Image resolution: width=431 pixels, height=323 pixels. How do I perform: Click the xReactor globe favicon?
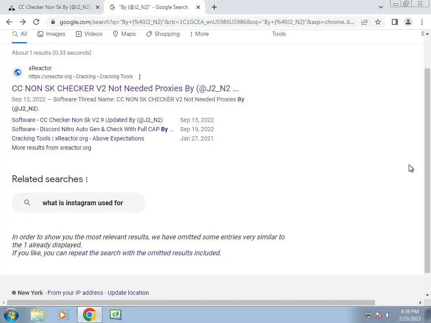pyautogui.click(x=18, y=72)
